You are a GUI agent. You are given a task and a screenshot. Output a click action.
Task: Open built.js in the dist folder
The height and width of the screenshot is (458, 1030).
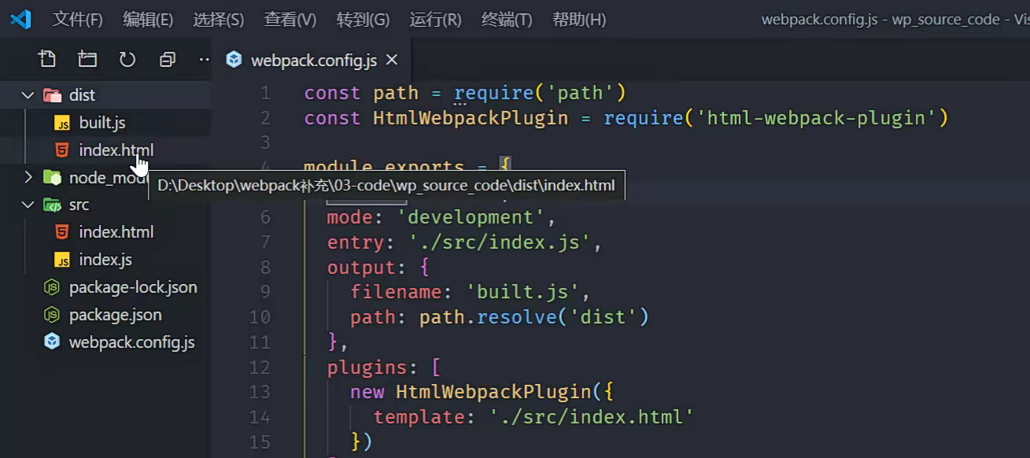click(x=102, y=123)
